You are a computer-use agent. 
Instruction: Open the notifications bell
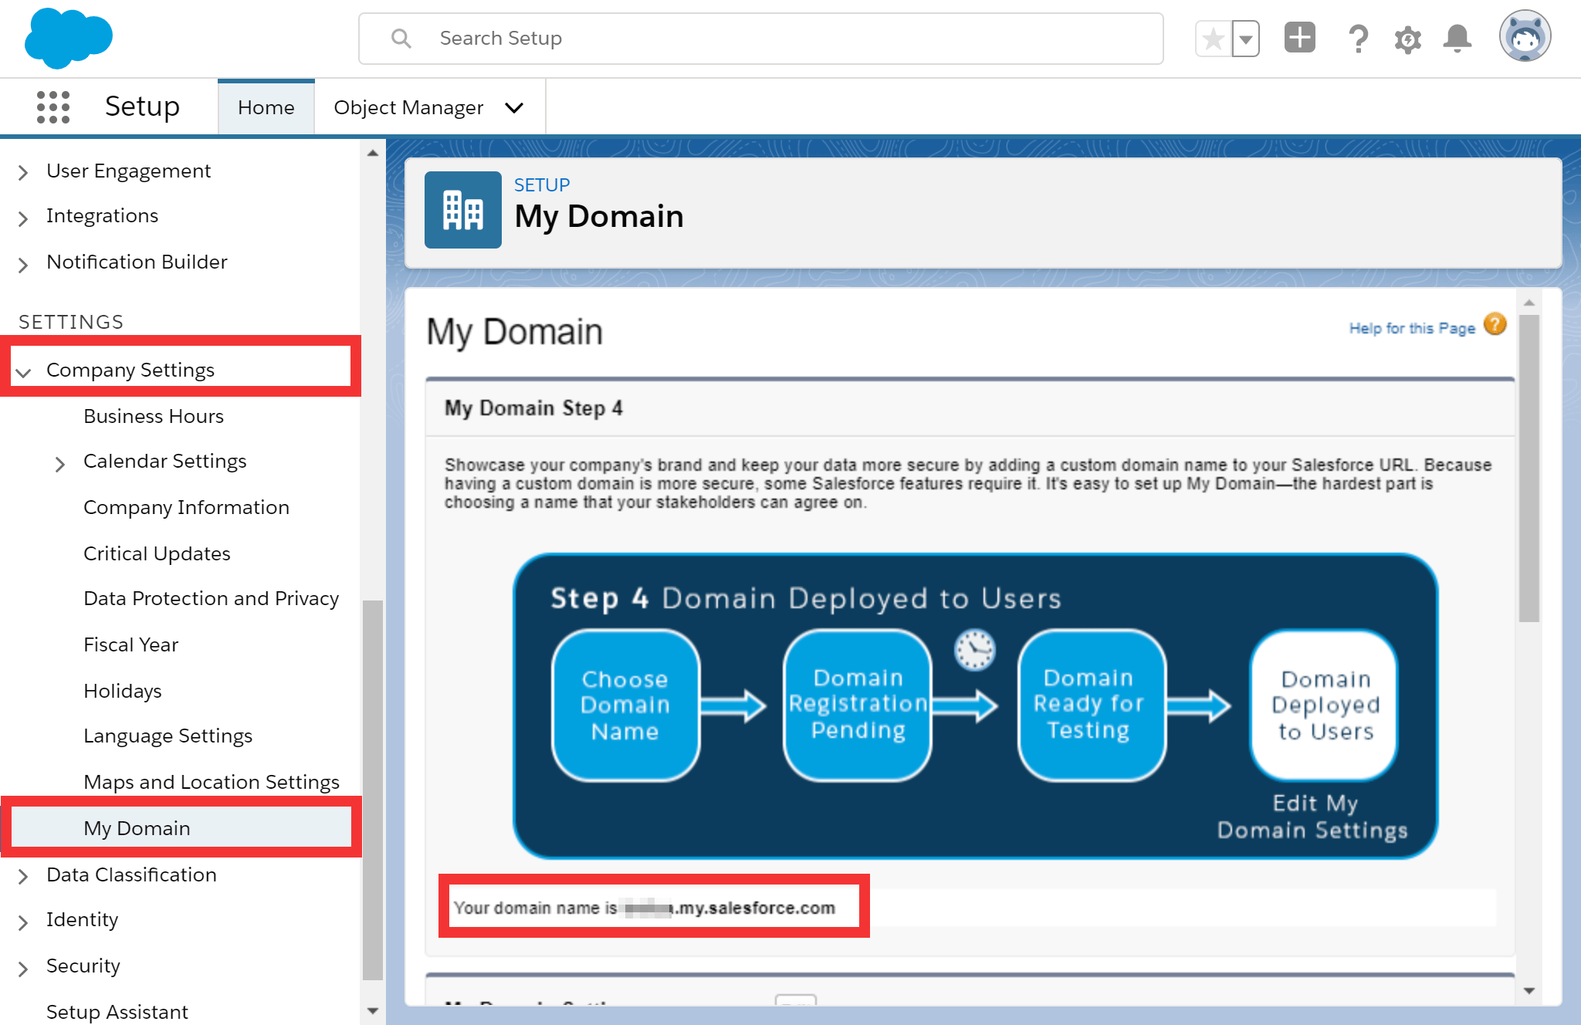[1457, 38]
